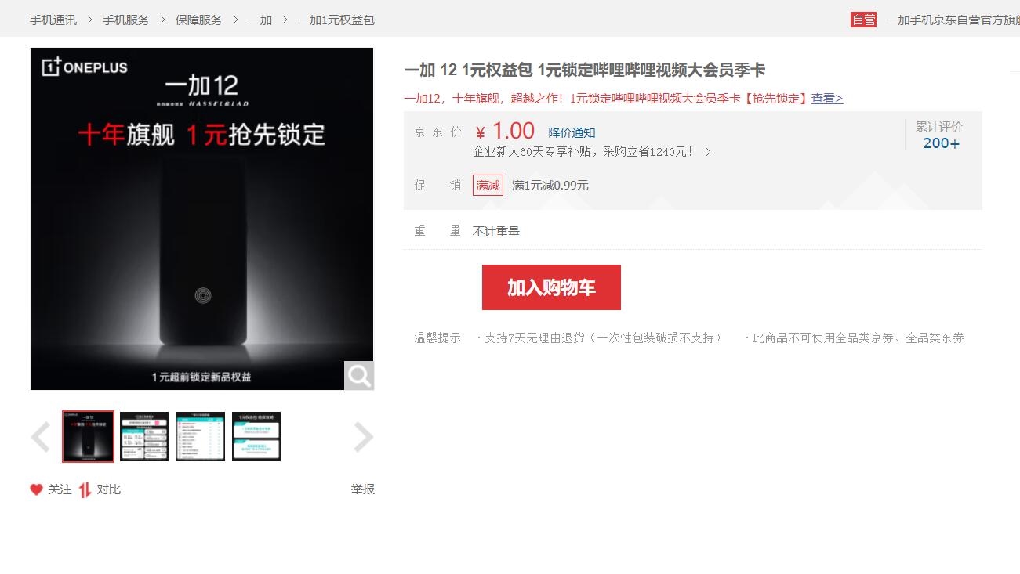Click the 满减 promotion tag
1020x574 pixels.
pyautogui.click(x=488, y=186)
